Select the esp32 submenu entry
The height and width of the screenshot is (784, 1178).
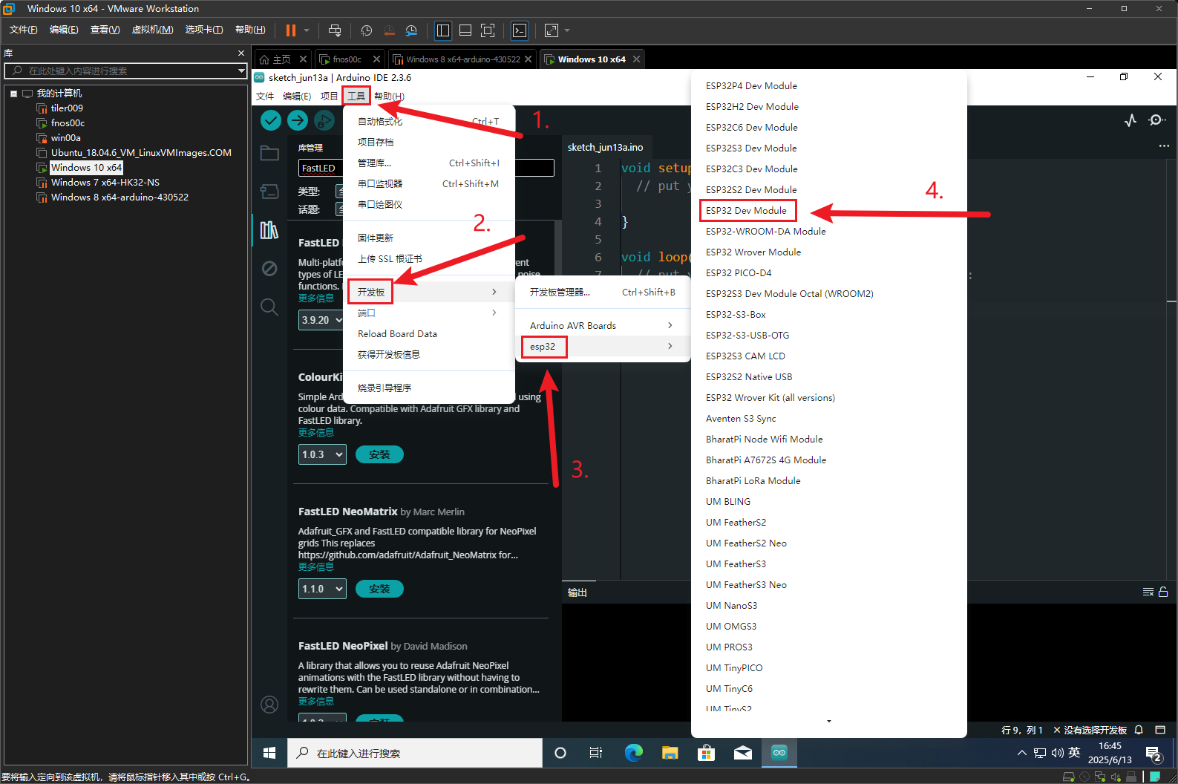[x=603, y=346]
